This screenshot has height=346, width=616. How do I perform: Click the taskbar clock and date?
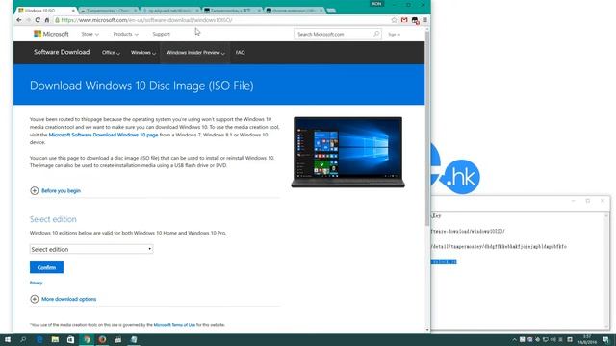(587, 339)
